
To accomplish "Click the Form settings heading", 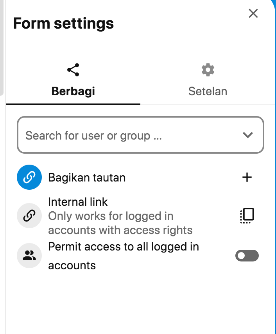I will [x=63, y=23].
